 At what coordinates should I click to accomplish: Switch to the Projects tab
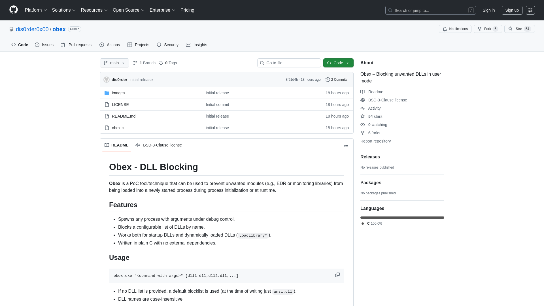point(138,45)
